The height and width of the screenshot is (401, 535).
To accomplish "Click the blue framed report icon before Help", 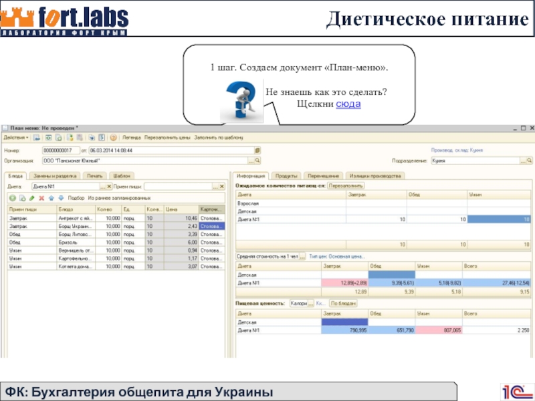I will 102,138.
